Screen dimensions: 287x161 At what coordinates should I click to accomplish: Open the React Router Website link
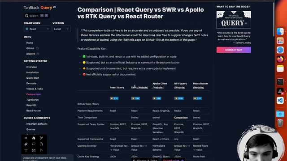[199, 88]
